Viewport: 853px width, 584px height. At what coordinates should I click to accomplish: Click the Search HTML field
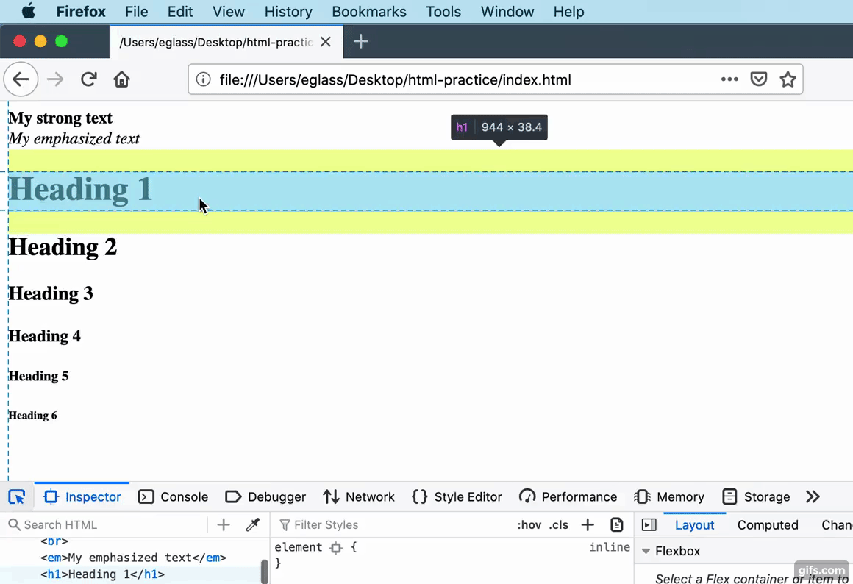106,524
